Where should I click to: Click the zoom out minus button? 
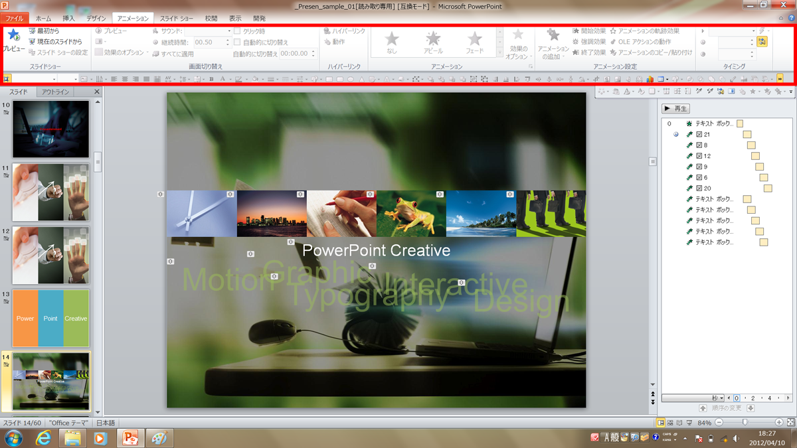click(x=719, y=423)
